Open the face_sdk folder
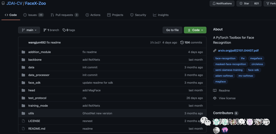276x134 pixels. coord(34,83)
